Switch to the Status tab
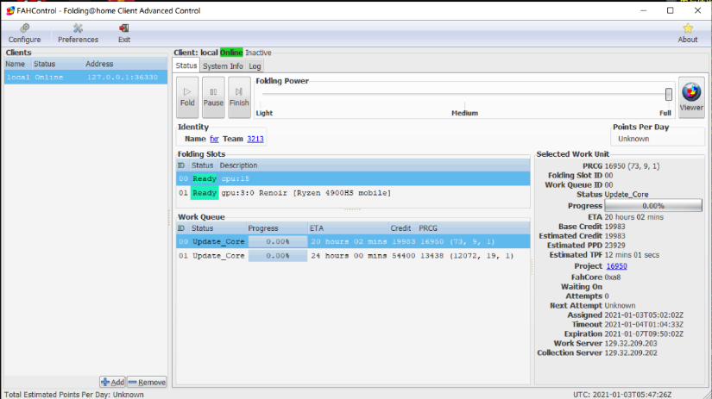This screenshot has width=712, height=399. pyautogui.click(x=186, y=65)
